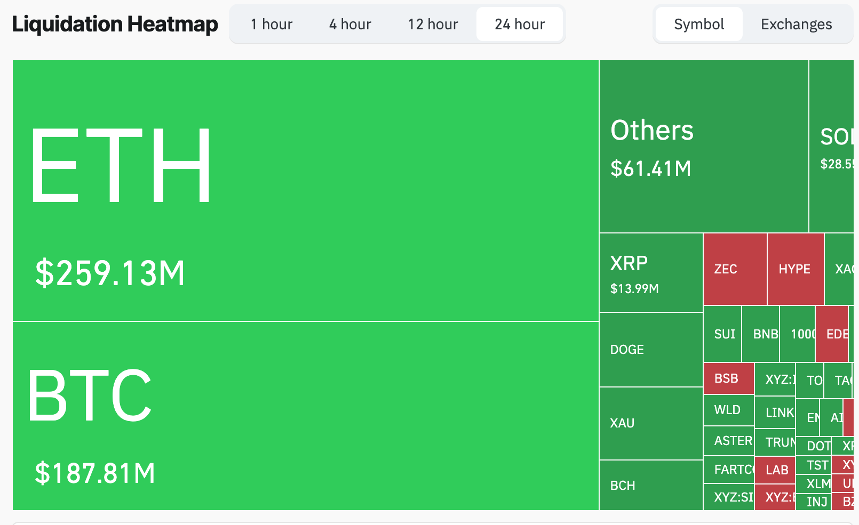Screen dimensions: 859x525
Task: Select the 24 hour tab
Action: point(520,24)
